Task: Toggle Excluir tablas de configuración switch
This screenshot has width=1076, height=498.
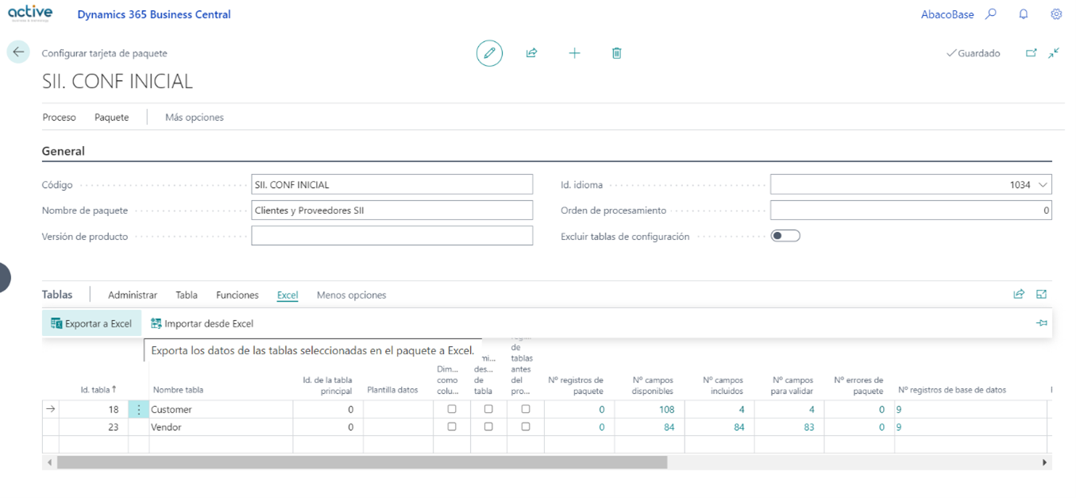Action: [785, 236]
